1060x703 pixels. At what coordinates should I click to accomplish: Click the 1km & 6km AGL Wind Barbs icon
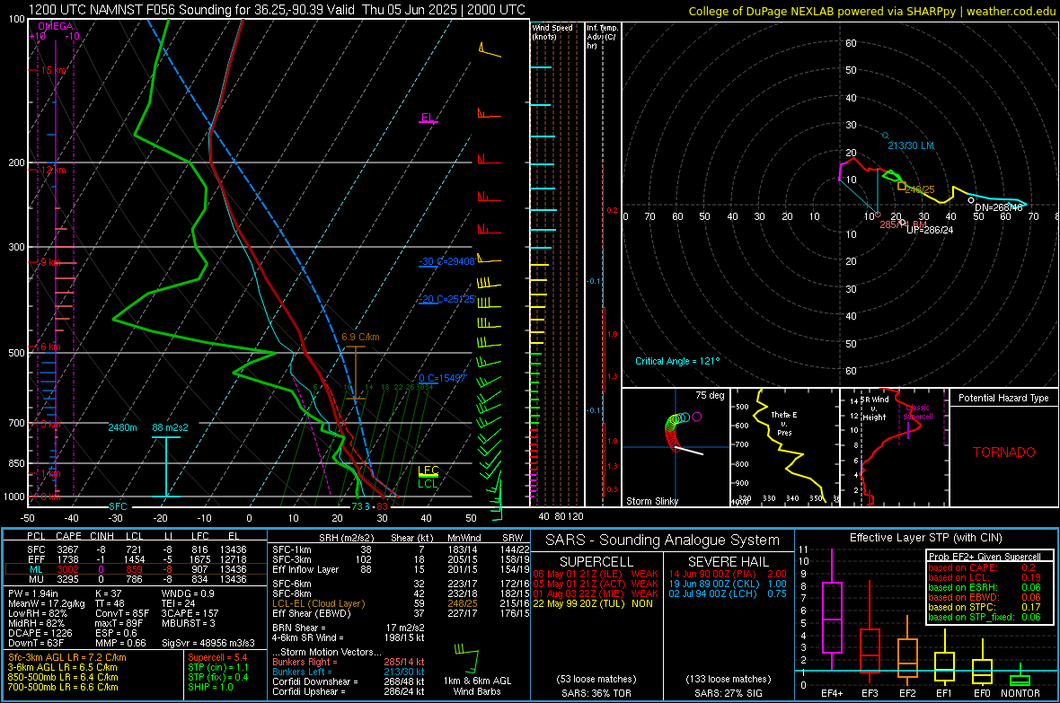coord(467,658)
